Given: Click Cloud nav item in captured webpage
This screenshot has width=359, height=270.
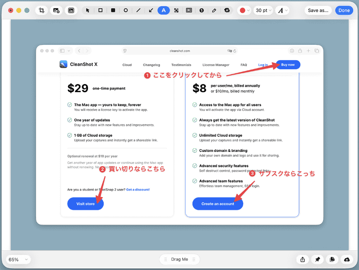Looking at the screenshot, I should coord(127,65).
